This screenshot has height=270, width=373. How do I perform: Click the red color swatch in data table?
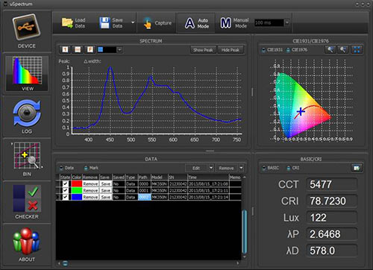pos(77,183)
